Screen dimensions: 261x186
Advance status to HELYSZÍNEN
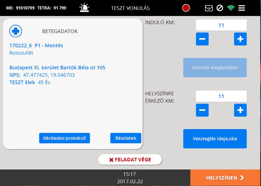coord(226,178)
